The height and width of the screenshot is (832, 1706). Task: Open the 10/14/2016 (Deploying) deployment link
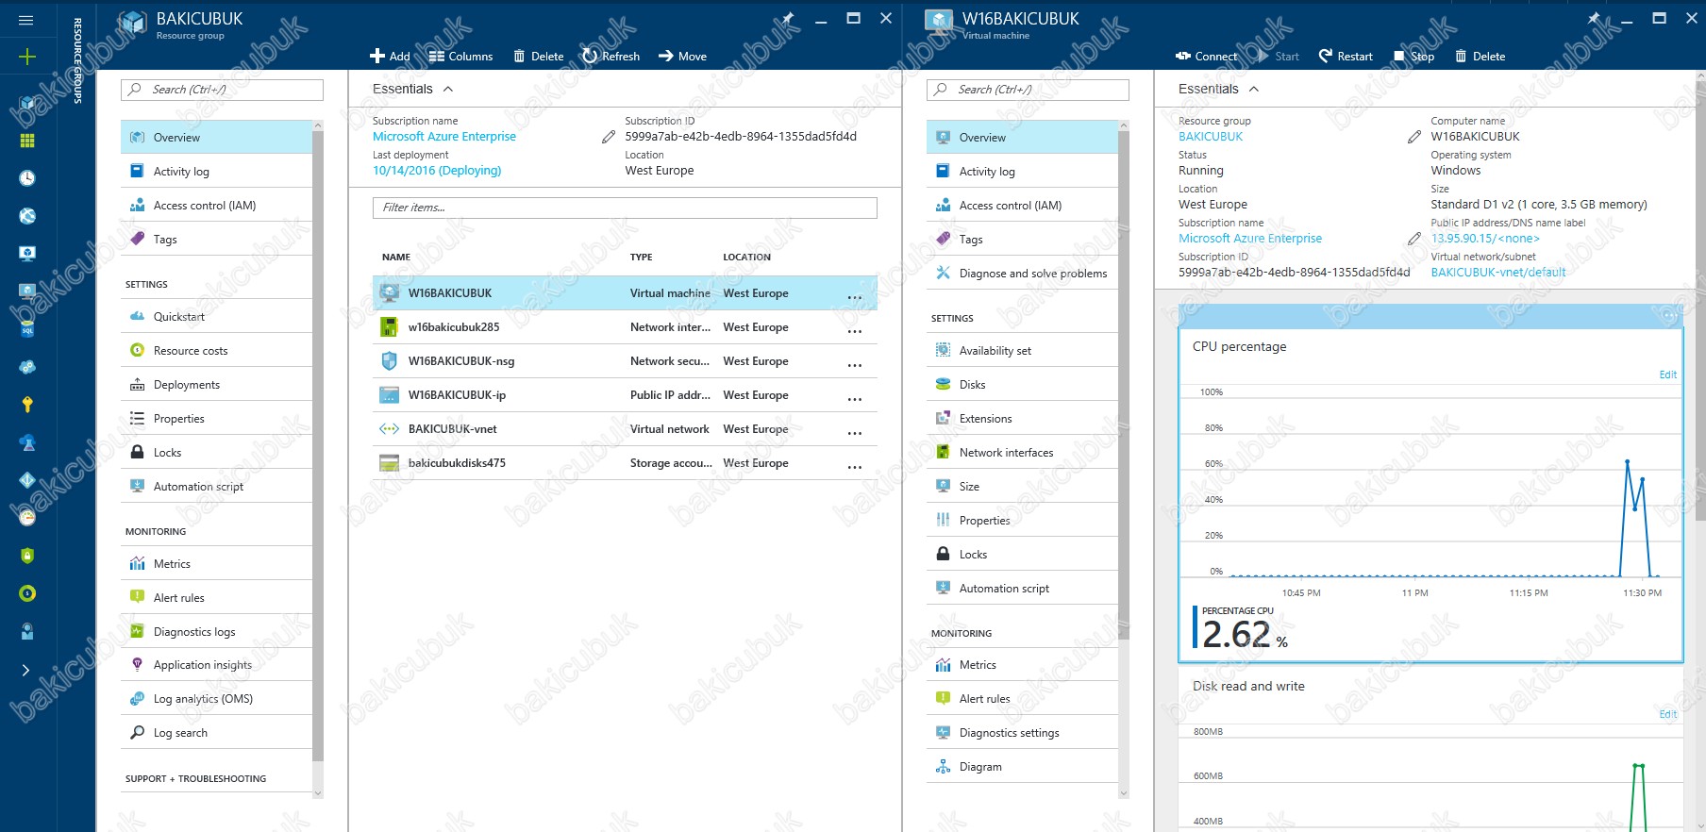437,171
